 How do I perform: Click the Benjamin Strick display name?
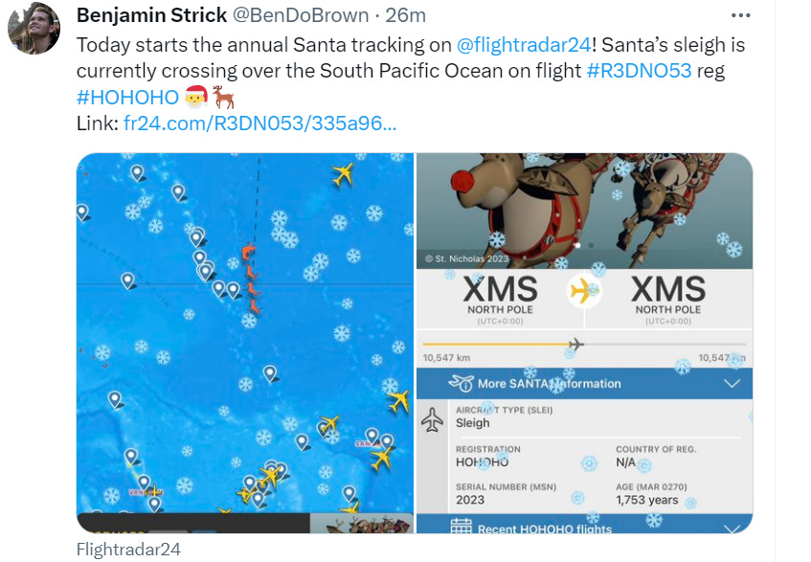coord(151,15)
